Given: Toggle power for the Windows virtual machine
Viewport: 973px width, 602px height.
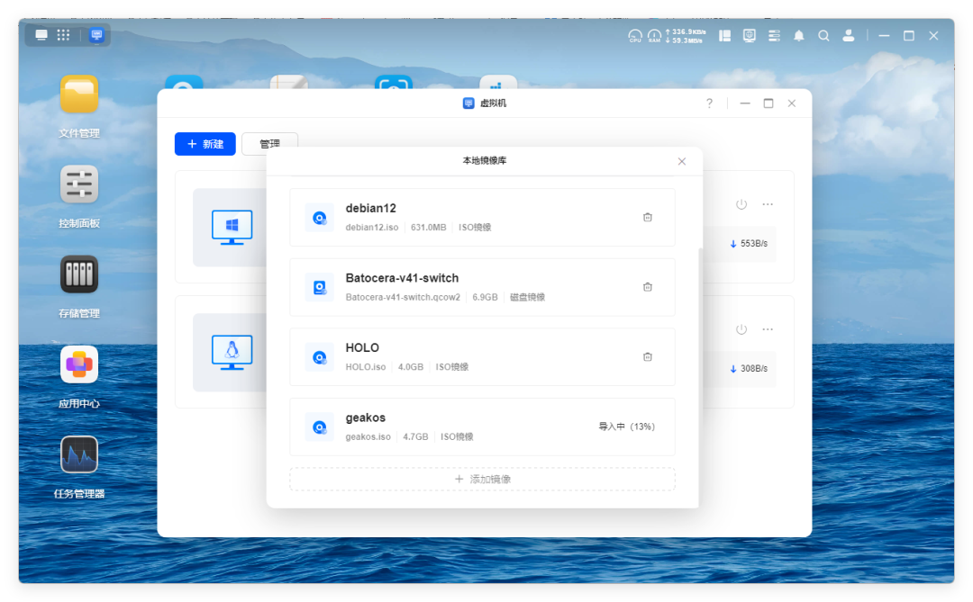Looking at the screenshot, I should (x=741, y=204).
